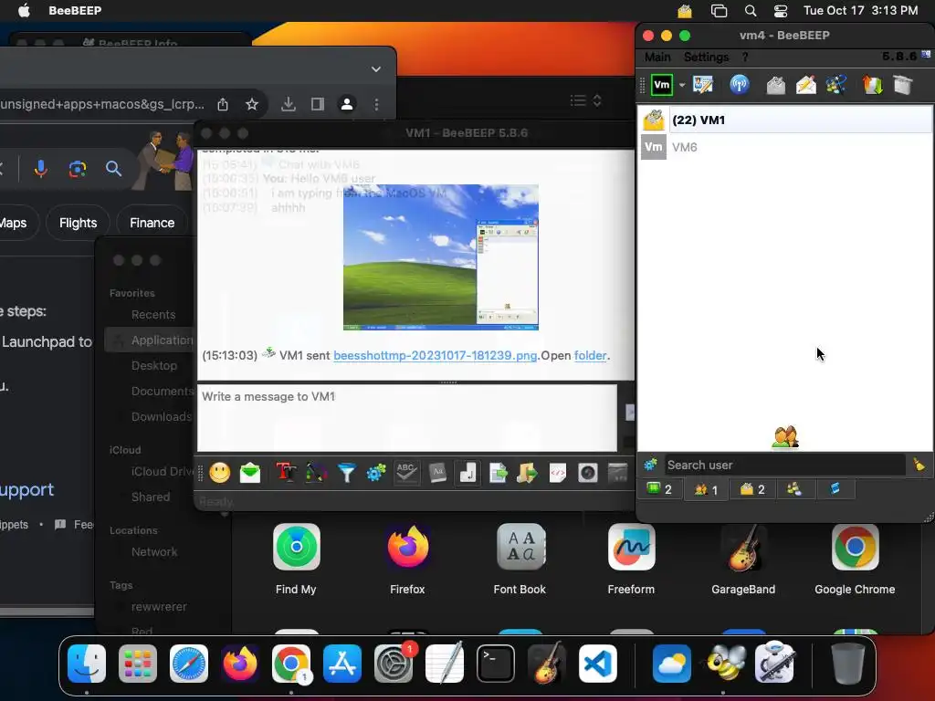This screenshot has width=935, height=701.
Task: Insert an emoticon with the smiley icon
Action: click(x=220, y=474)
